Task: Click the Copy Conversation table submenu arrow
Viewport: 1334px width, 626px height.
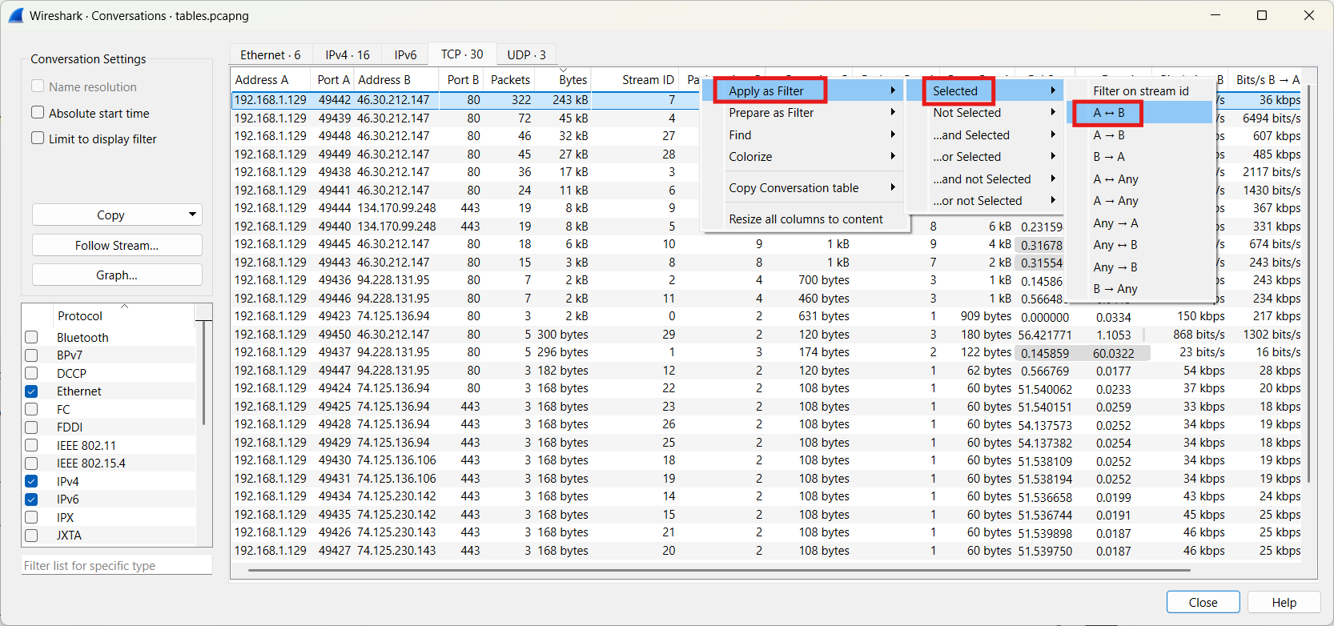Action: (x=892, y=187)
